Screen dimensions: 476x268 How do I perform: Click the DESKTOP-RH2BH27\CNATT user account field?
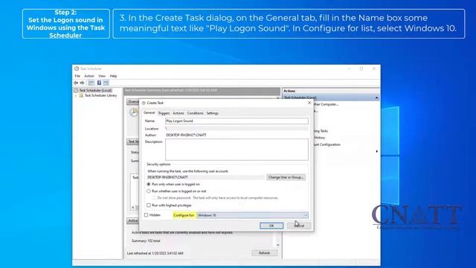coord(205,177)
